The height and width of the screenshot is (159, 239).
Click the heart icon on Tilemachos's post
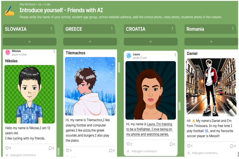pos(67,150)
